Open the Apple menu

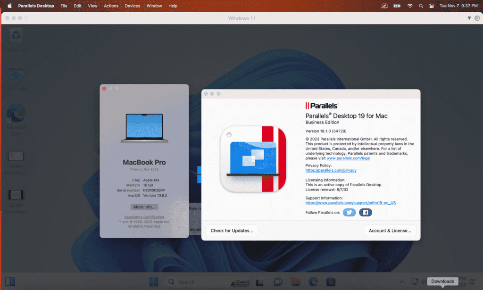coord(9,6)
